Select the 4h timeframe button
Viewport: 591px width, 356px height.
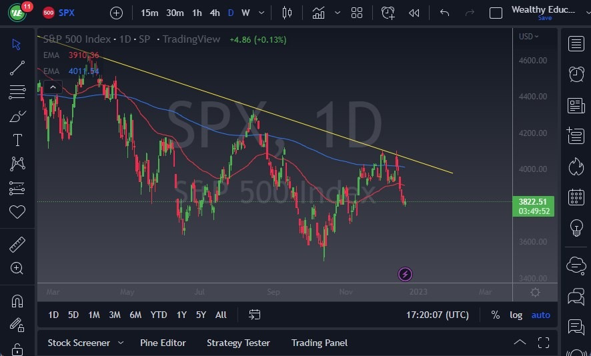[215, 13]
